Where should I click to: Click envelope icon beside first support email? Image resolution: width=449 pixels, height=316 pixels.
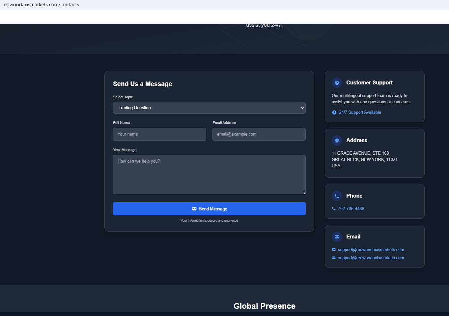(x=334, y=250)
